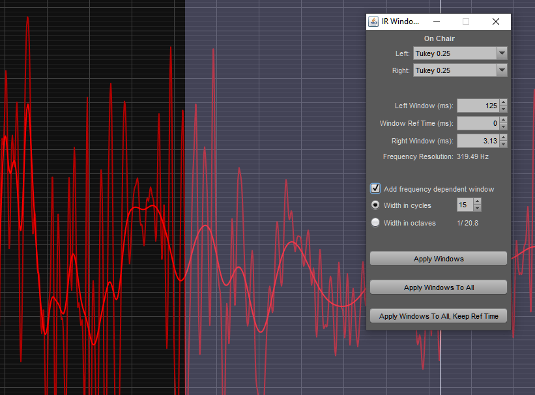The image size is (535, 395).
Task: Click the Window Ref Time (ms) field
Action: pyautogui.click(x=478, y=123)
